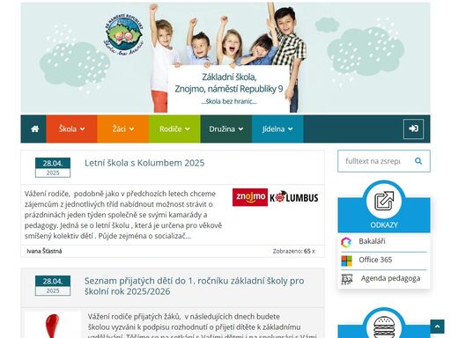This screenshot has height=338, width=451.
Task: Click the school logo emblem
Action: coord(124,35)
